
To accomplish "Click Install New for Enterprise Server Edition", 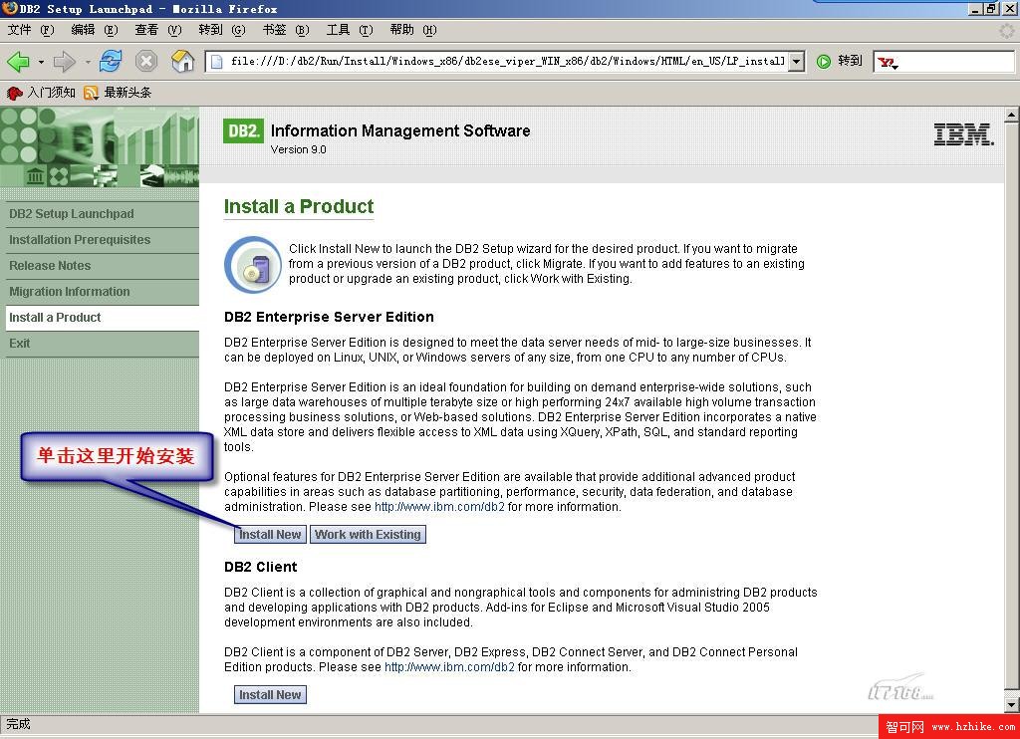I will tap(270, 535).
